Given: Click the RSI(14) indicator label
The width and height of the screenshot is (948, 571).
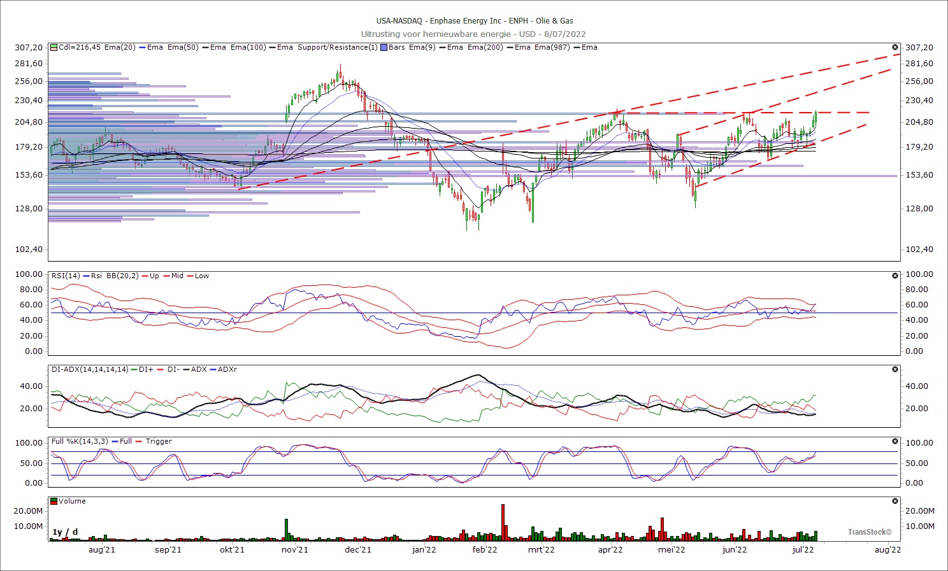Looking at the screenshot, I should [66, 276].
